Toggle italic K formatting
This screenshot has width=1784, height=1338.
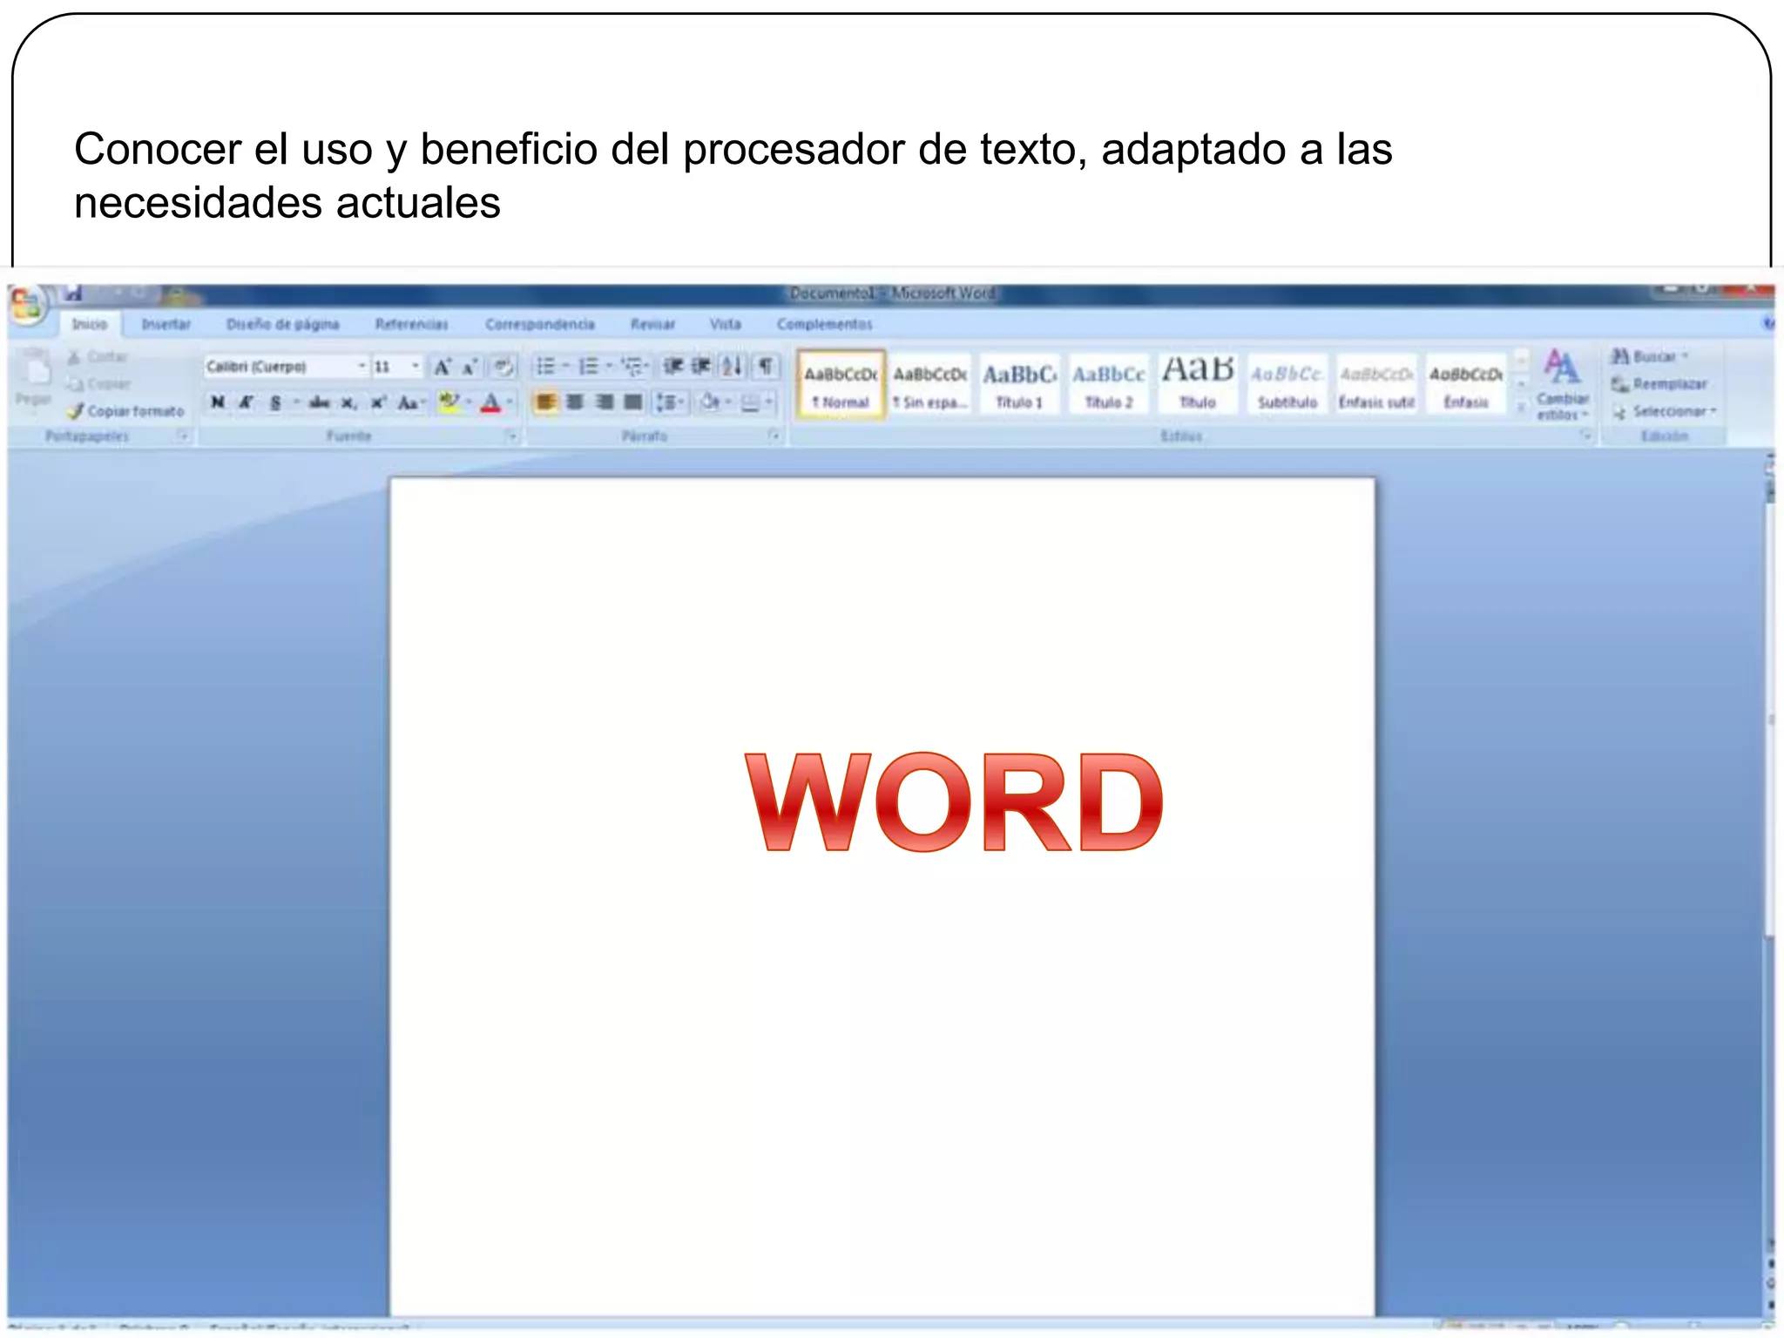(247, 402)
